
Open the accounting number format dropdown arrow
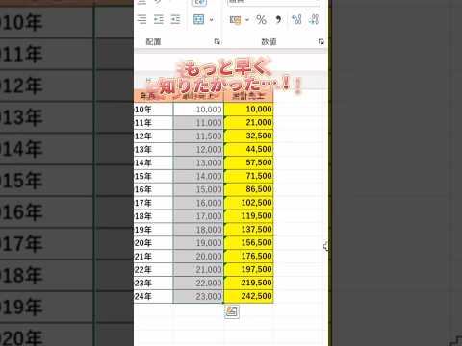(247, 20)
